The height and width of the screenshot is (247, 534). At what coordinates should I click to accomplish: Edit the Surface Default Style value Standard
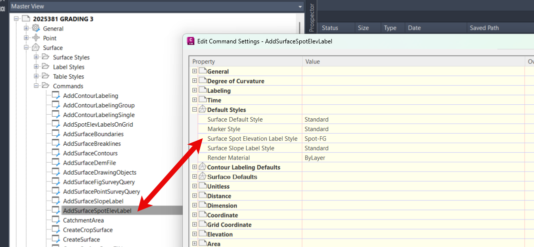tap(414, 119)
